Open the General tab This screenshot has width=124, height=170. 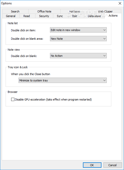11,16
